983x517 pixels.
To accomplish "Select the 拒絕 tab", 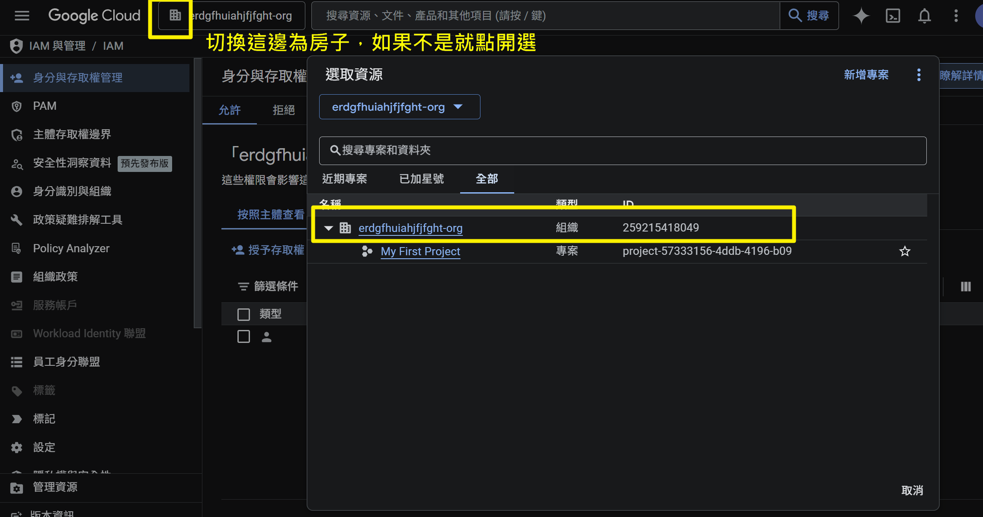I will point(284,110).
